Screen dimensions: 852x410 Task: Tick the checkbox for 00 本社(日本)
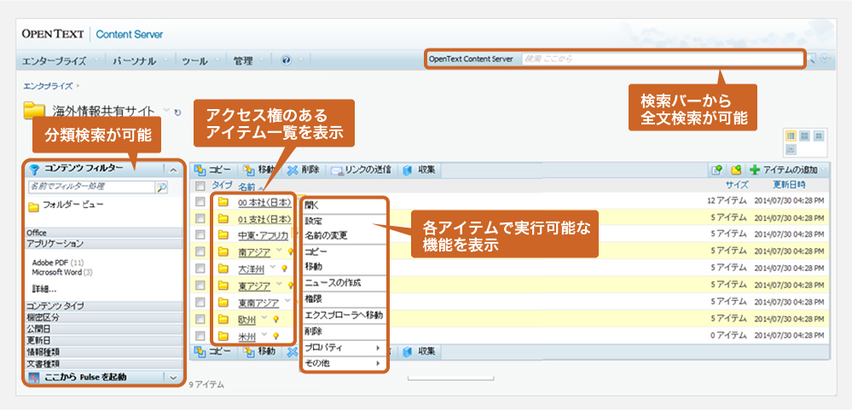click(x=200, y=202)
